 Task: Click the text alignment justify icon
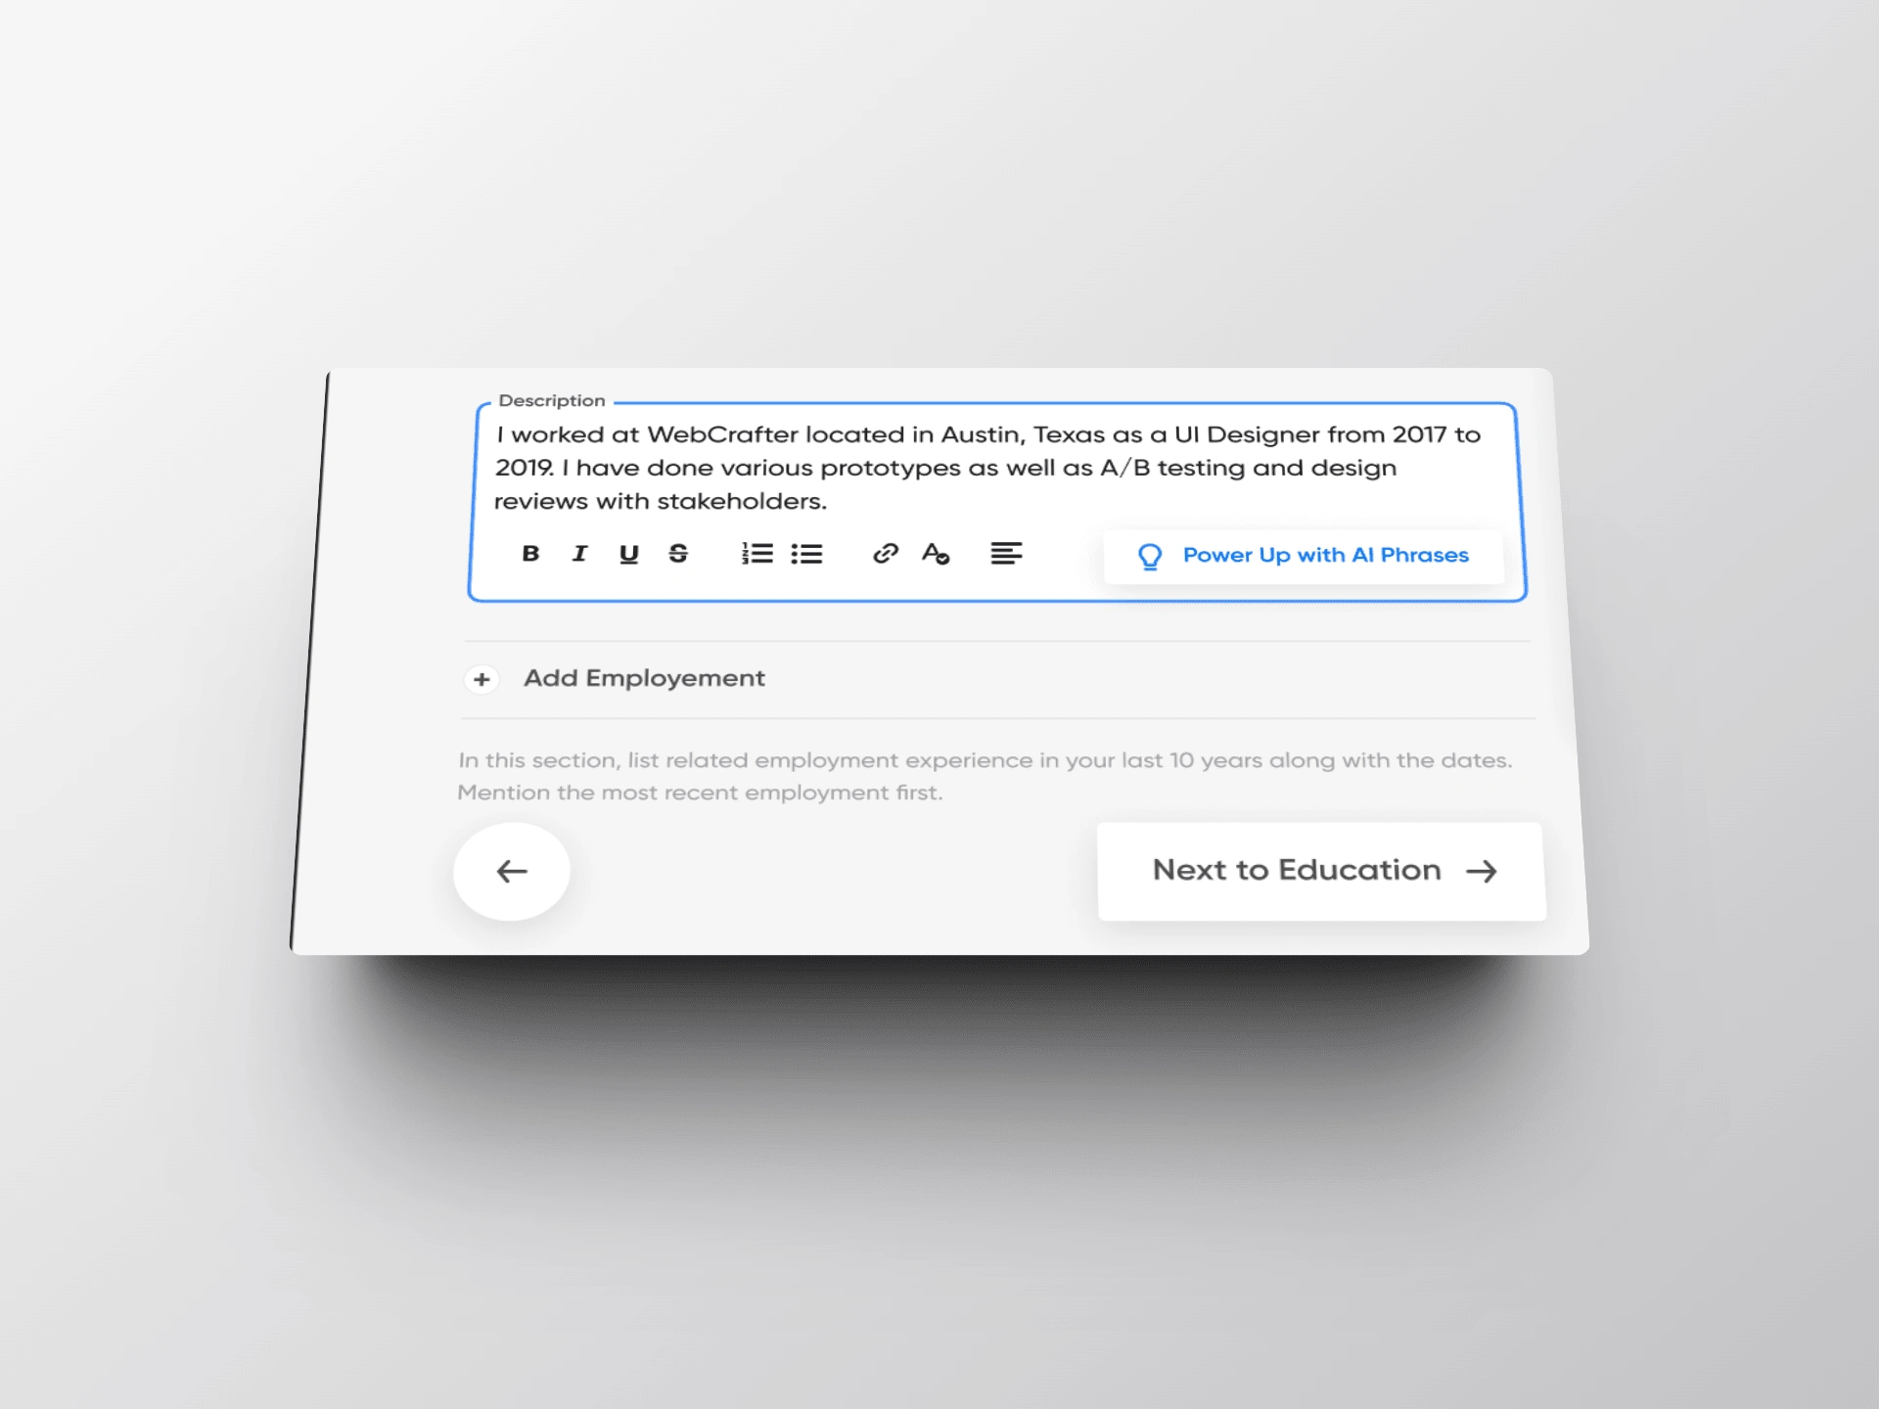[1008, 554]
